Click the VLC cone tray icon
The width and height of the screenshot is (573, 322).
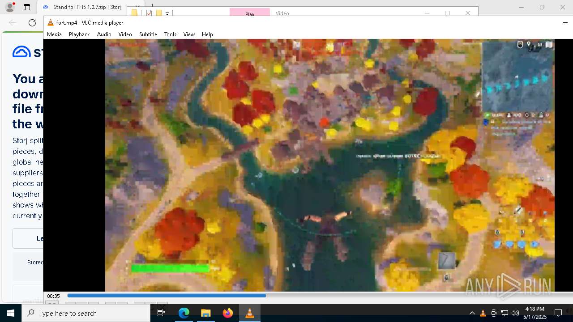(x=483, y=313)
